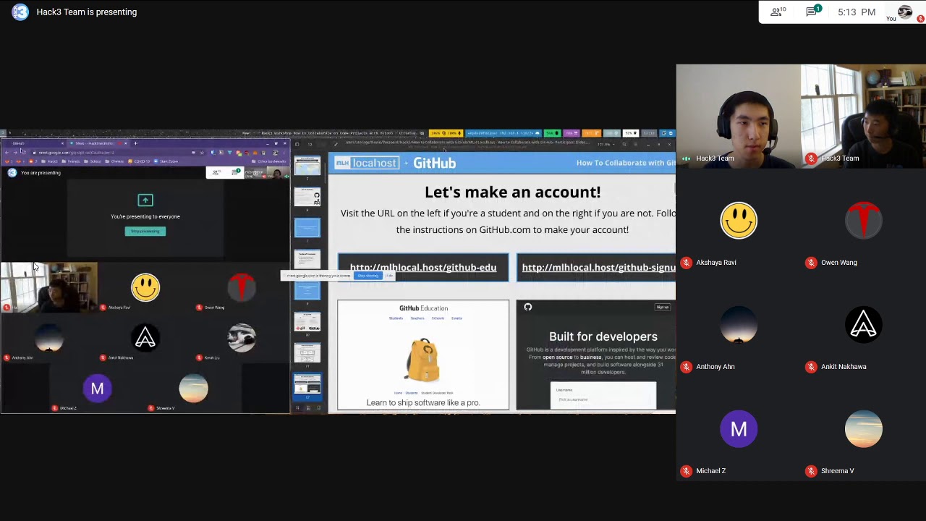This screenshot has height=521, width=926.
Task: Toggle the sidebar icon in the PDF viewer toolbar
Action: [297, 144]
